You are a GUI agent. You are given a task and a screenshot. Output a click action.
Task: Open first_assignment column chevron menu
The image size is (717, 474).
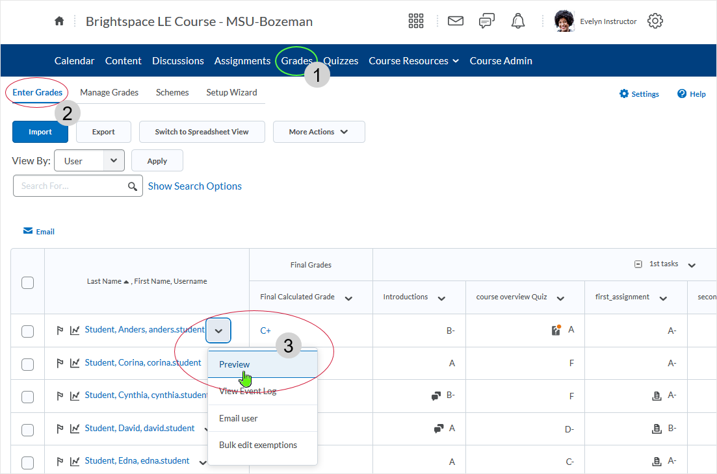coord(663,298)
